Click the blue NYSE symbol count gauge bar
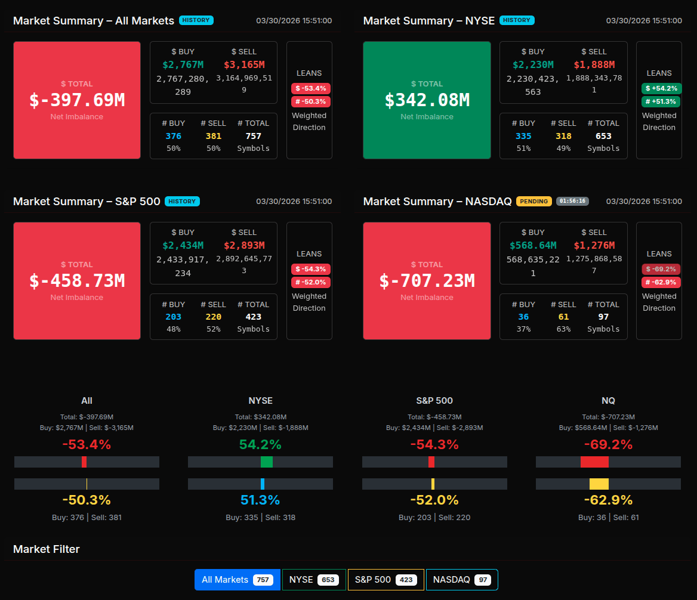The image size is (697, 600). pyautogui.click(x=263, y=484)
